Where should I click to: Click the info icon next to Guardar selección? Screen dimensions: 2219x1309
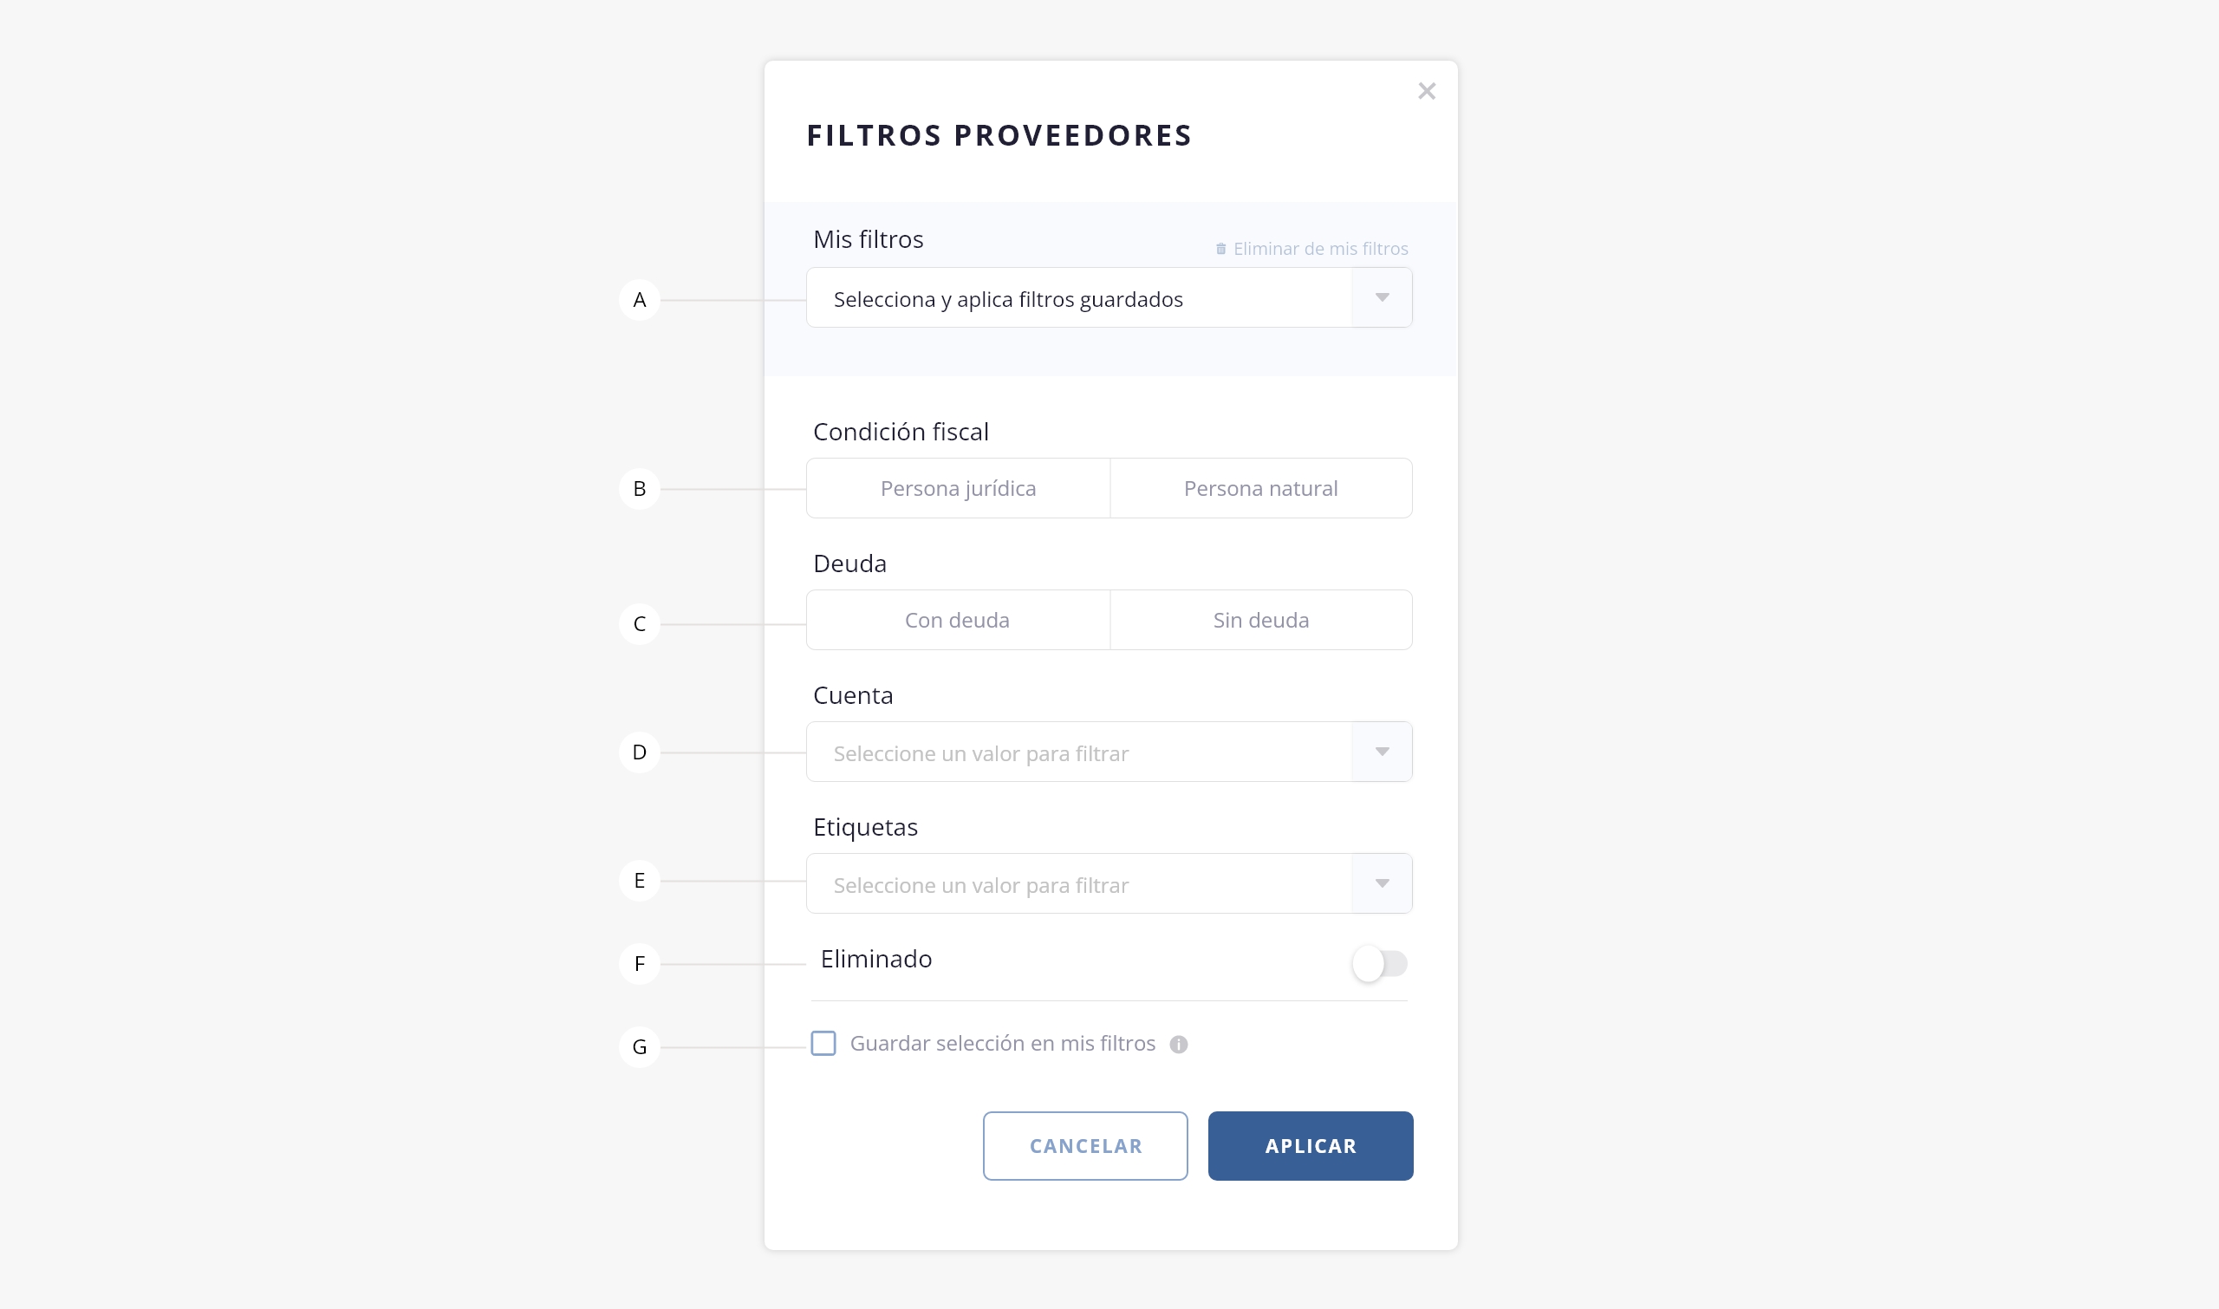pyautogui.click(x=1178, y=1045)
